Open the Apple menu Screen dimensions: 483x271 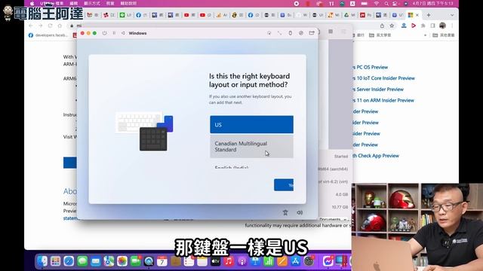(x=32, y=3)
